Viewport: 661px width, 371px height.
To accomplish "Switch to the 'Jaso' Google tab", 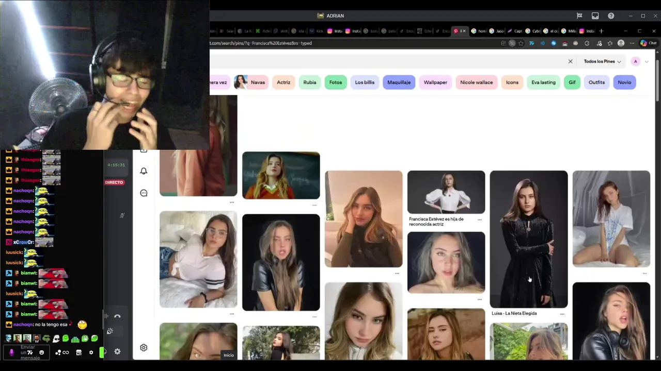I will pyautogui.click(x=497, y=31).
